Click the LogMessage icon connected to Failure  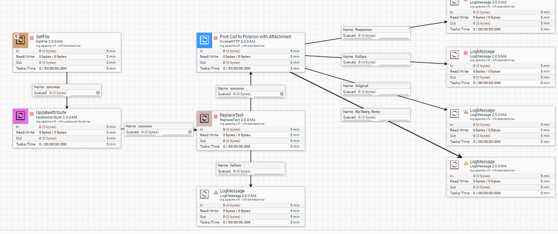455,55
